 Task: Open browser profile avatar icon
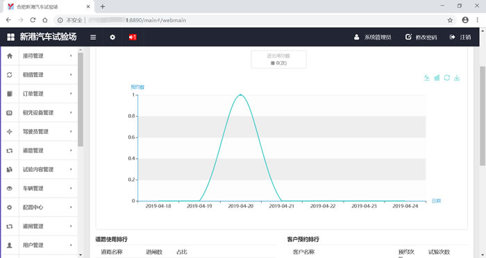465,20
